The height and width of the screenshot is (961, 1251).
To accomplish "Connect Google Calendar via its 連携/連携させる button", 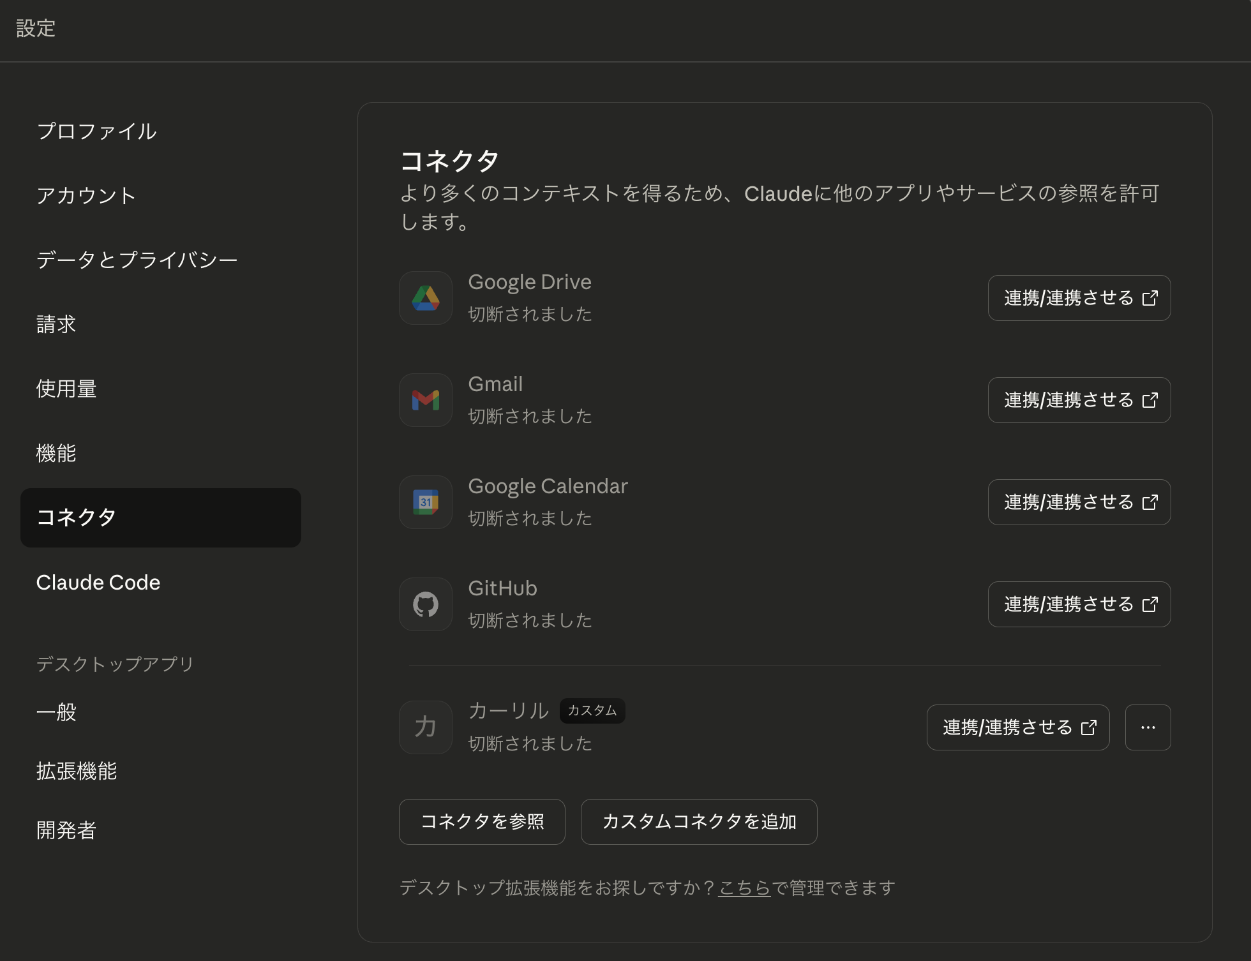I will click(x=1079, y=502).
